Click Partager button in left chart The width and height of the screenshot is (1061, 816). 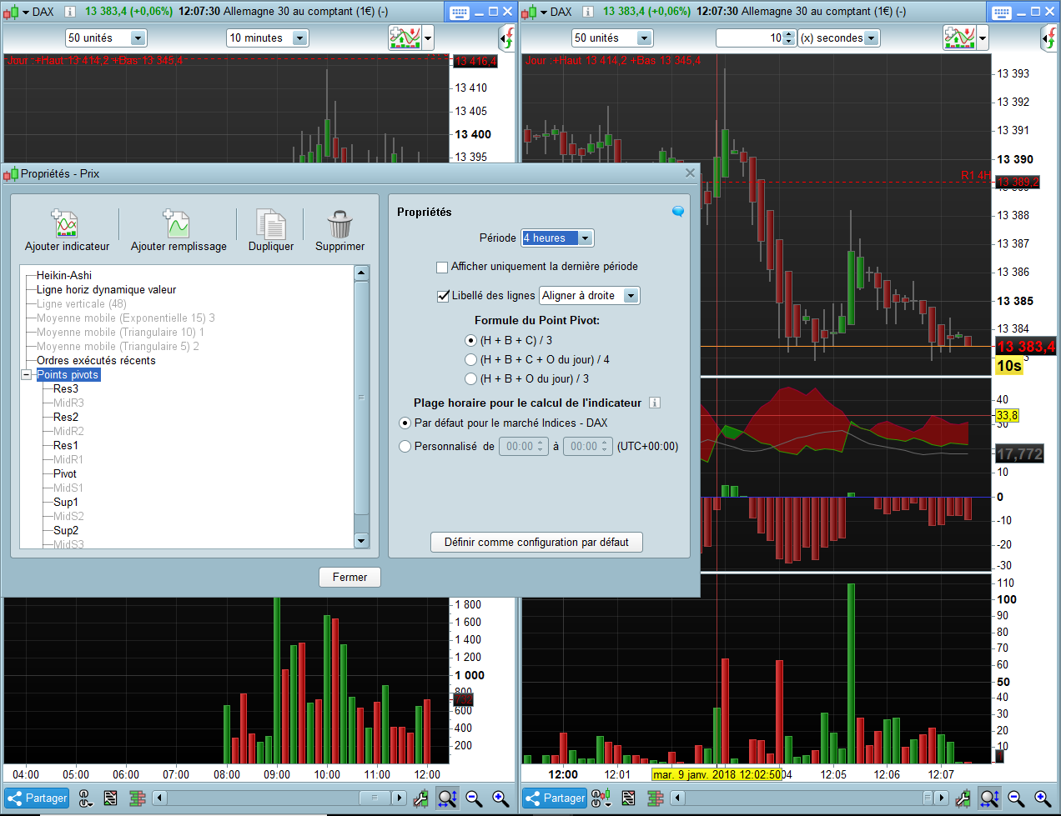coord(37,798)
